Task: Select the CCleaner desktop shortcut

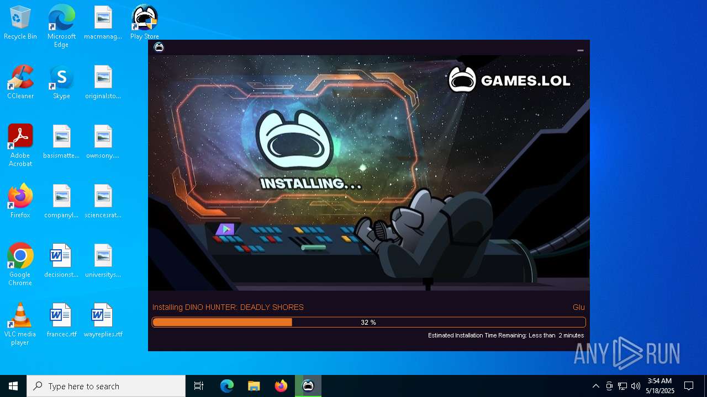Action: 20,83
